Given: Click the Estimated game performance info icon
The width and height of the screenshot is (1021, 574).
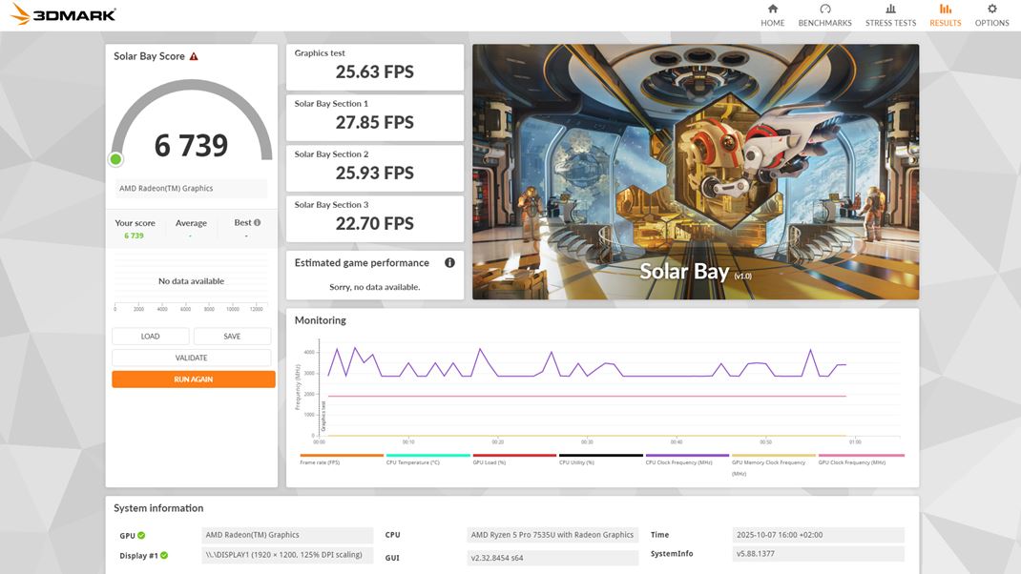Looking at the screenshot, I should [449, 261].
